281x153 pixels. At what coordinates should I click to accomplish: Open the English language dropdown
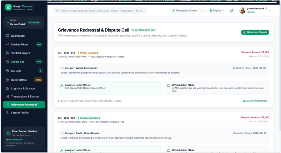pos(217,10)
